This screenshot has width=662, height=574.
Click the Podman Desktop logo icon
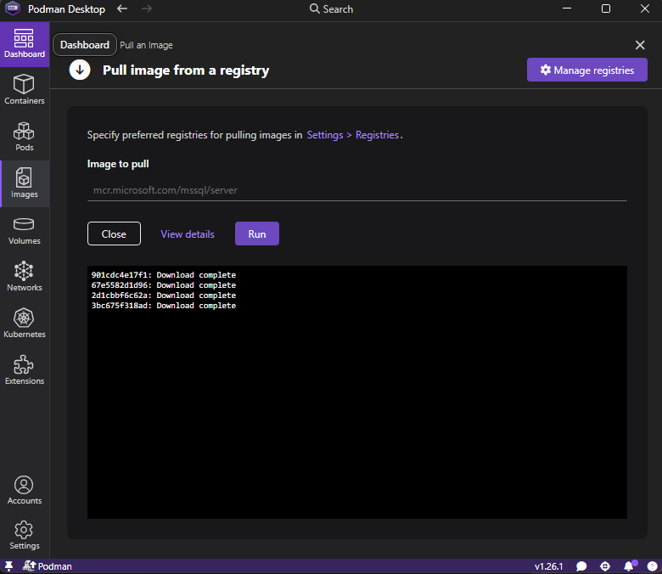[x=12, y=8]
